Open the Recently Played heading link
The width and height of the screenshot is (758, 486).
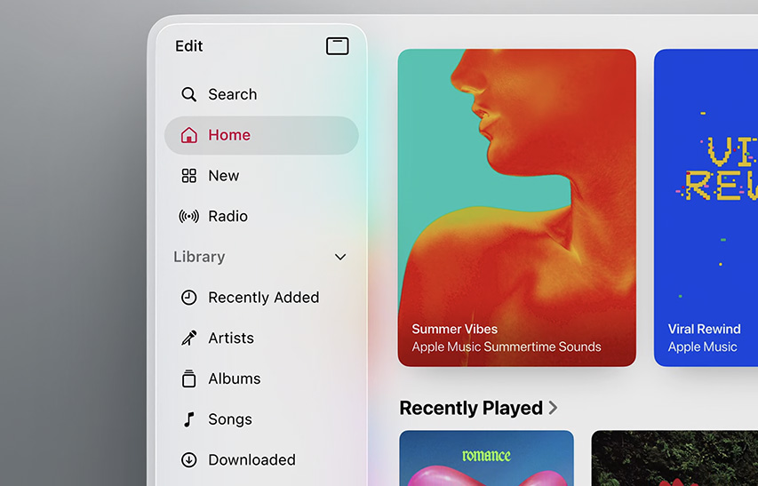(x=471, y=408)
